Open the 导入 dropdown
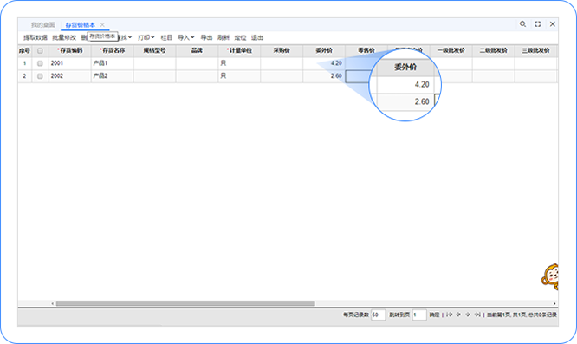The image size is (577, 344). [185, 37]
